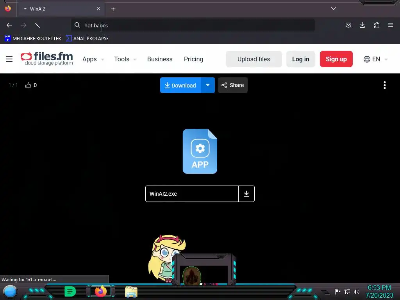400x300 pixels.
Task: Click the blue Download button
Action: [x=180, y=85]
